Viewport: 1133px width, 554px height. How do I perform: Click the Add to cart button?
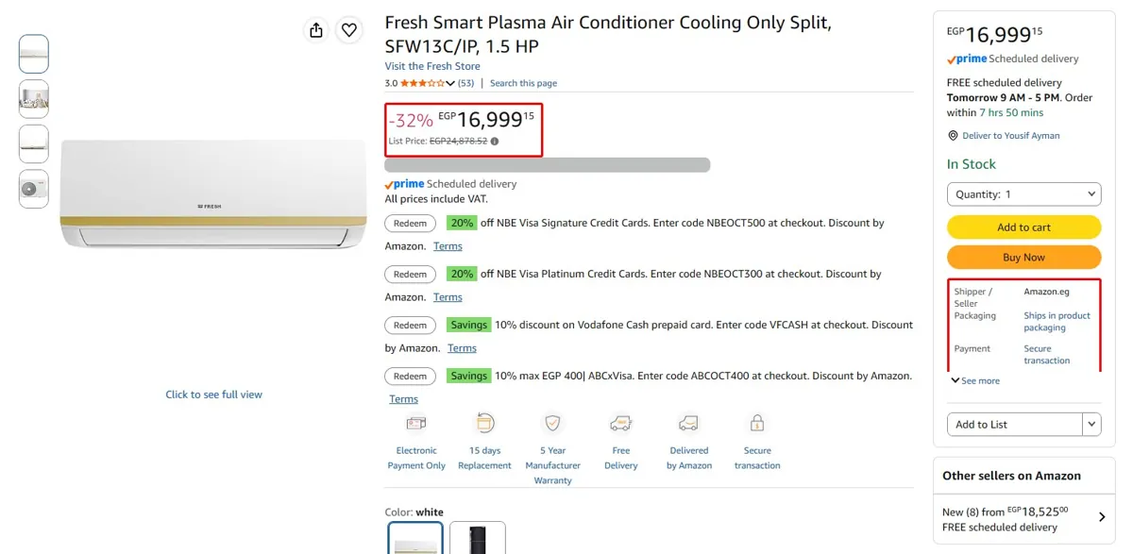click(x=1024, y=227)
